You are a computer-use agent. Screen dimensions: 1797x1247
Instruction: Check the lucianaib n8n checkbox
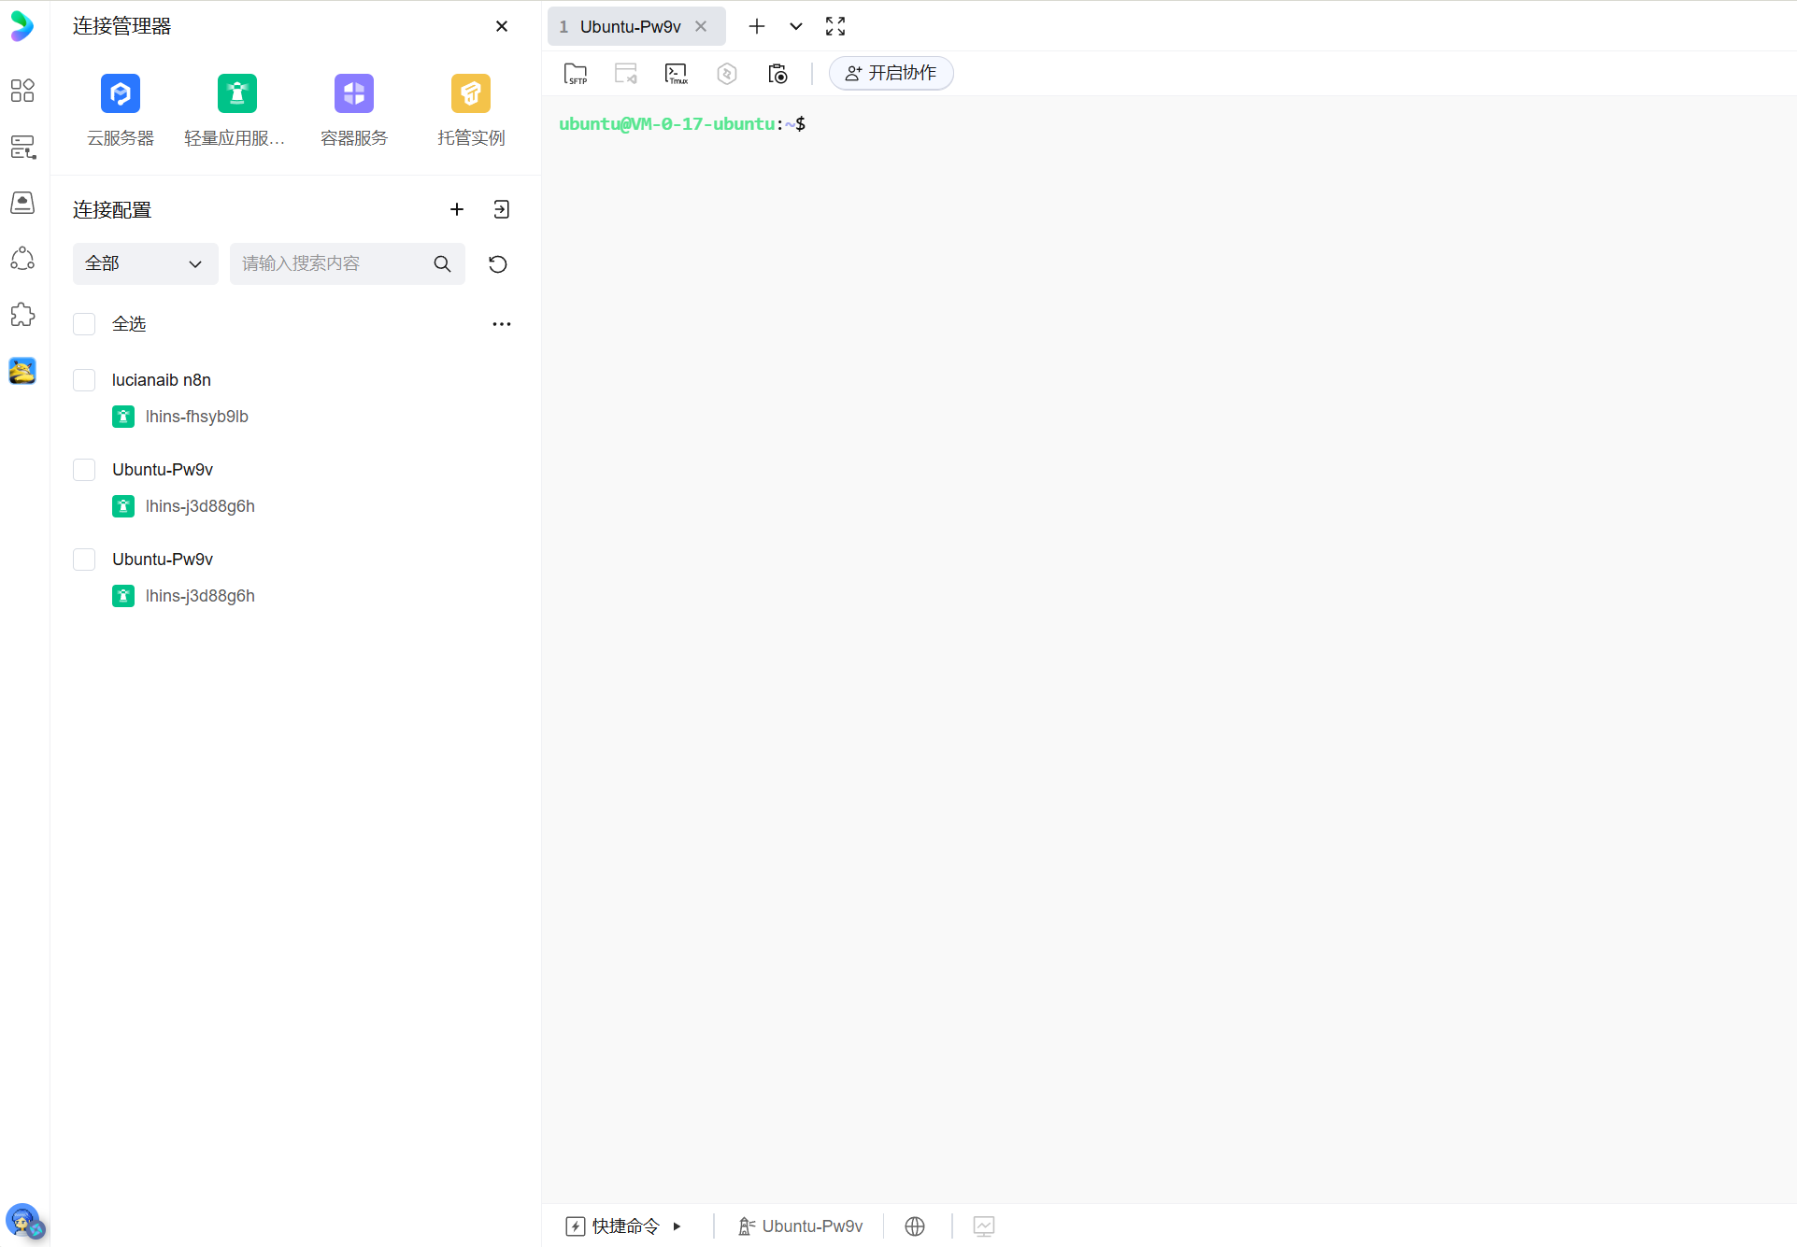[x=84, y=379]
